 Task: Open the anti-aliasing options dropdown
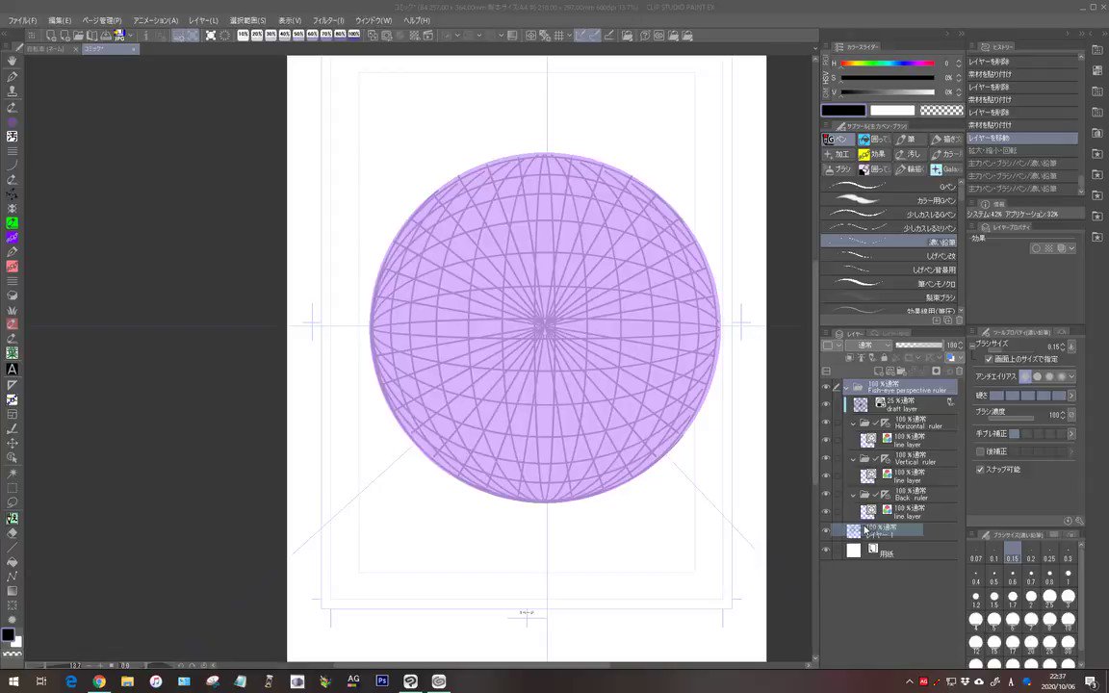tap(1071, 377)
